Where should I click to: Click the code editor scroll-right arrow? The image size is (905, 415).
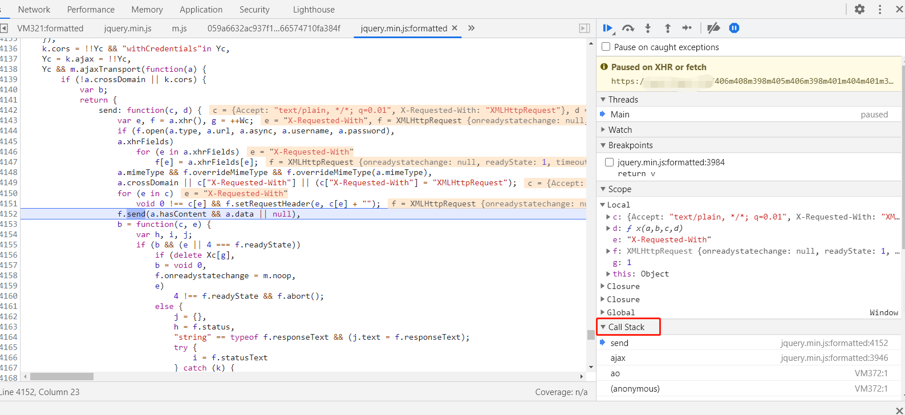[581, 376]
